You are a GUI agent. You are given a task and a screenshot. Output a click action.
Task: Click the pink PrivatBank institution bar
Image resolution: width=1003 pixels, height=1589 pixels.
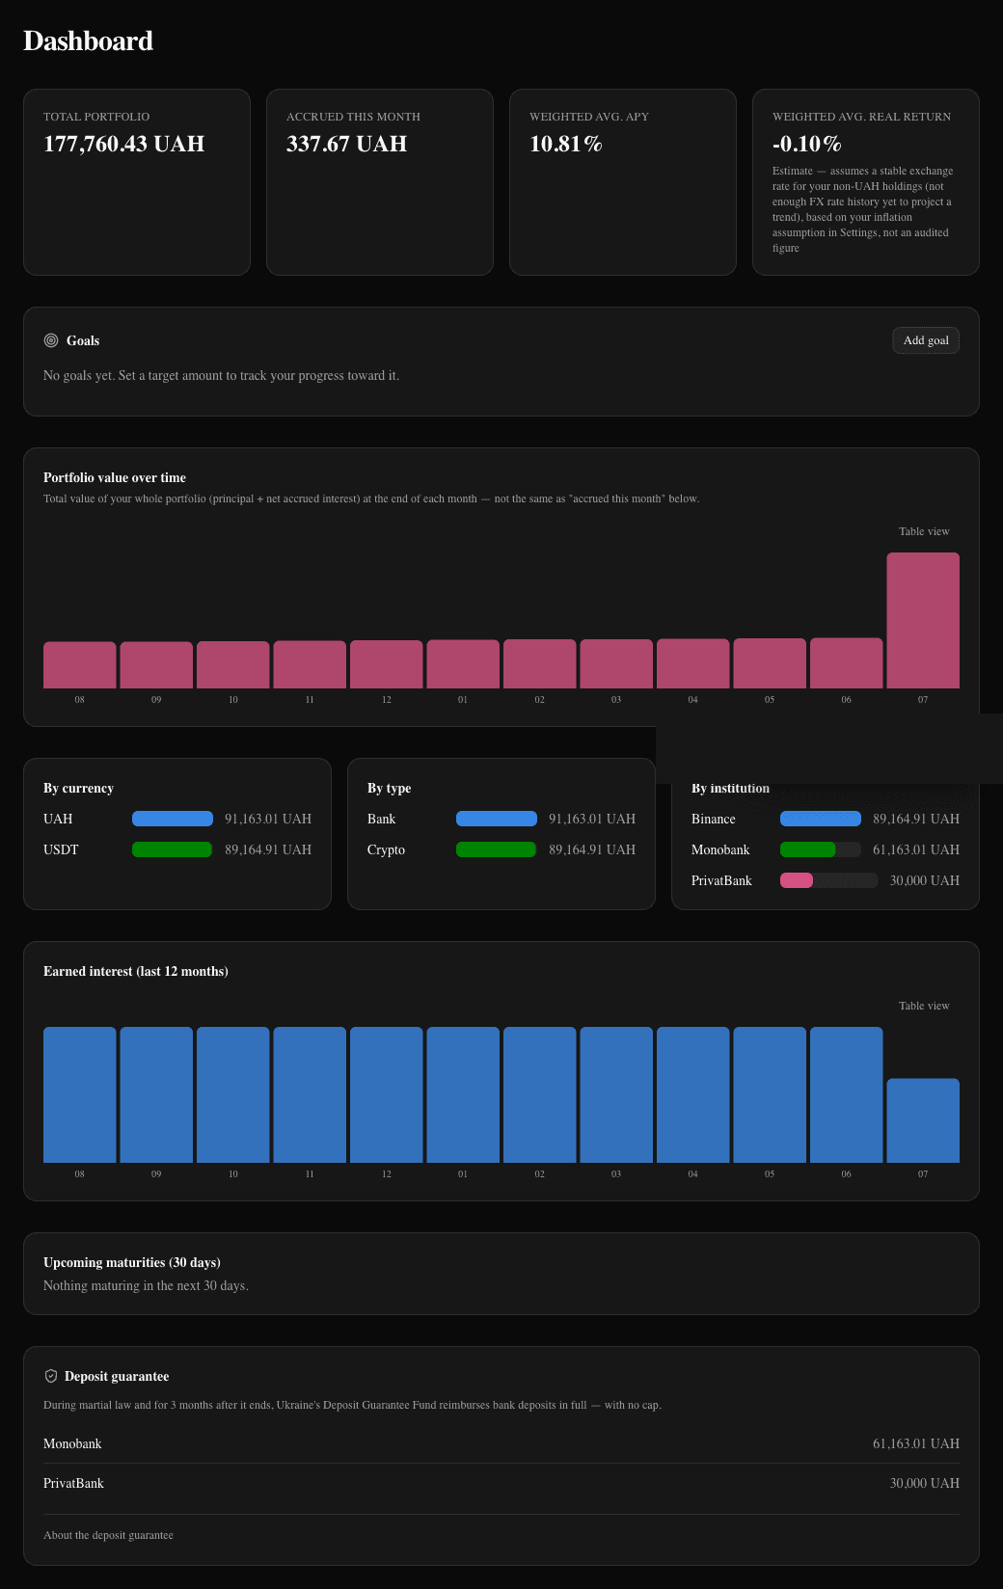pos(797,880)
